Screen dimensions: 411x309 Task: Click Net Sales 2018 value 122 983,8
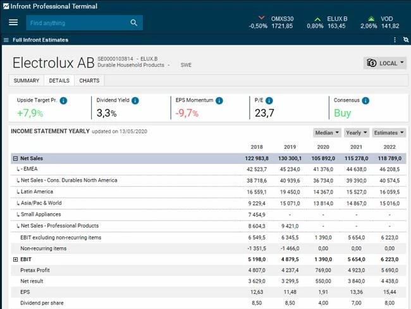pyautogui.click(x=257, y=158)
